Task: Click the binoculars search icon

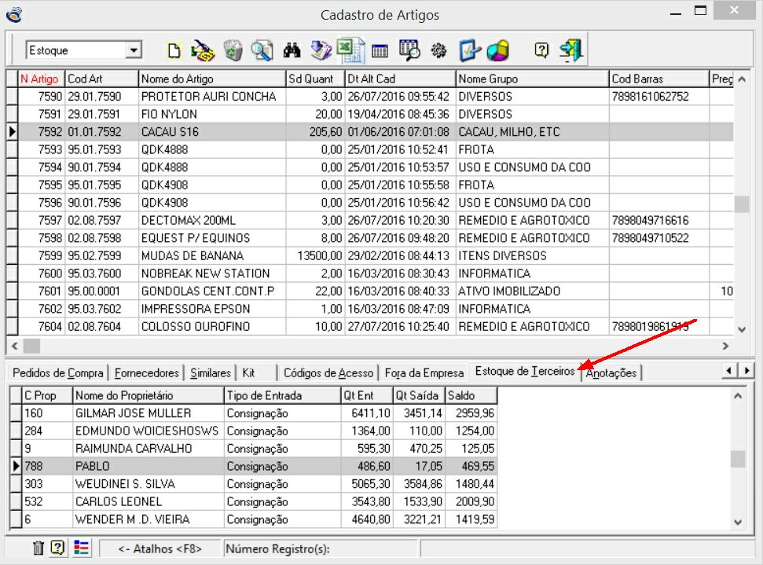Action: (x=292, y=50)
